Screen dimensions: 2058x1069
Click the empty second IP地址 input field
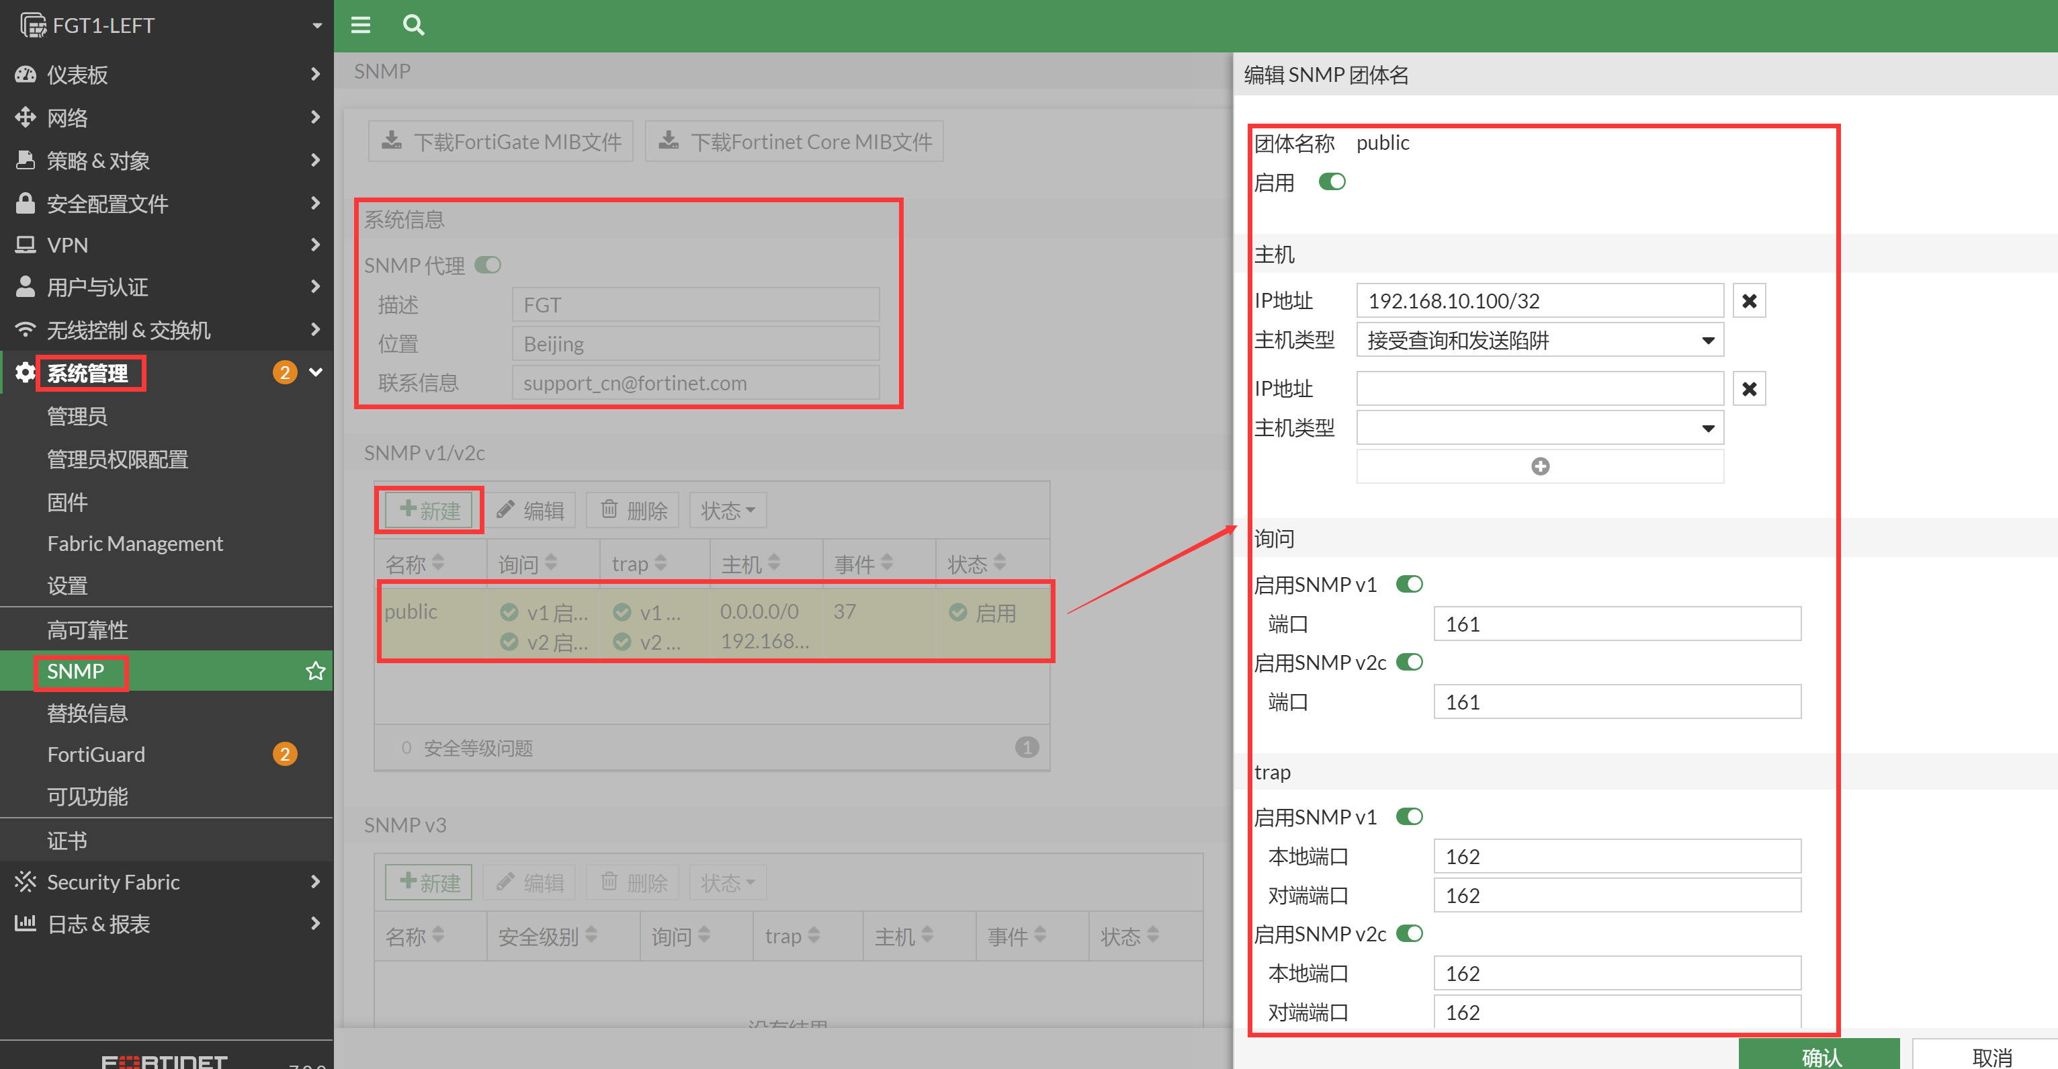pyautogui.click(x=1539, y=389)
